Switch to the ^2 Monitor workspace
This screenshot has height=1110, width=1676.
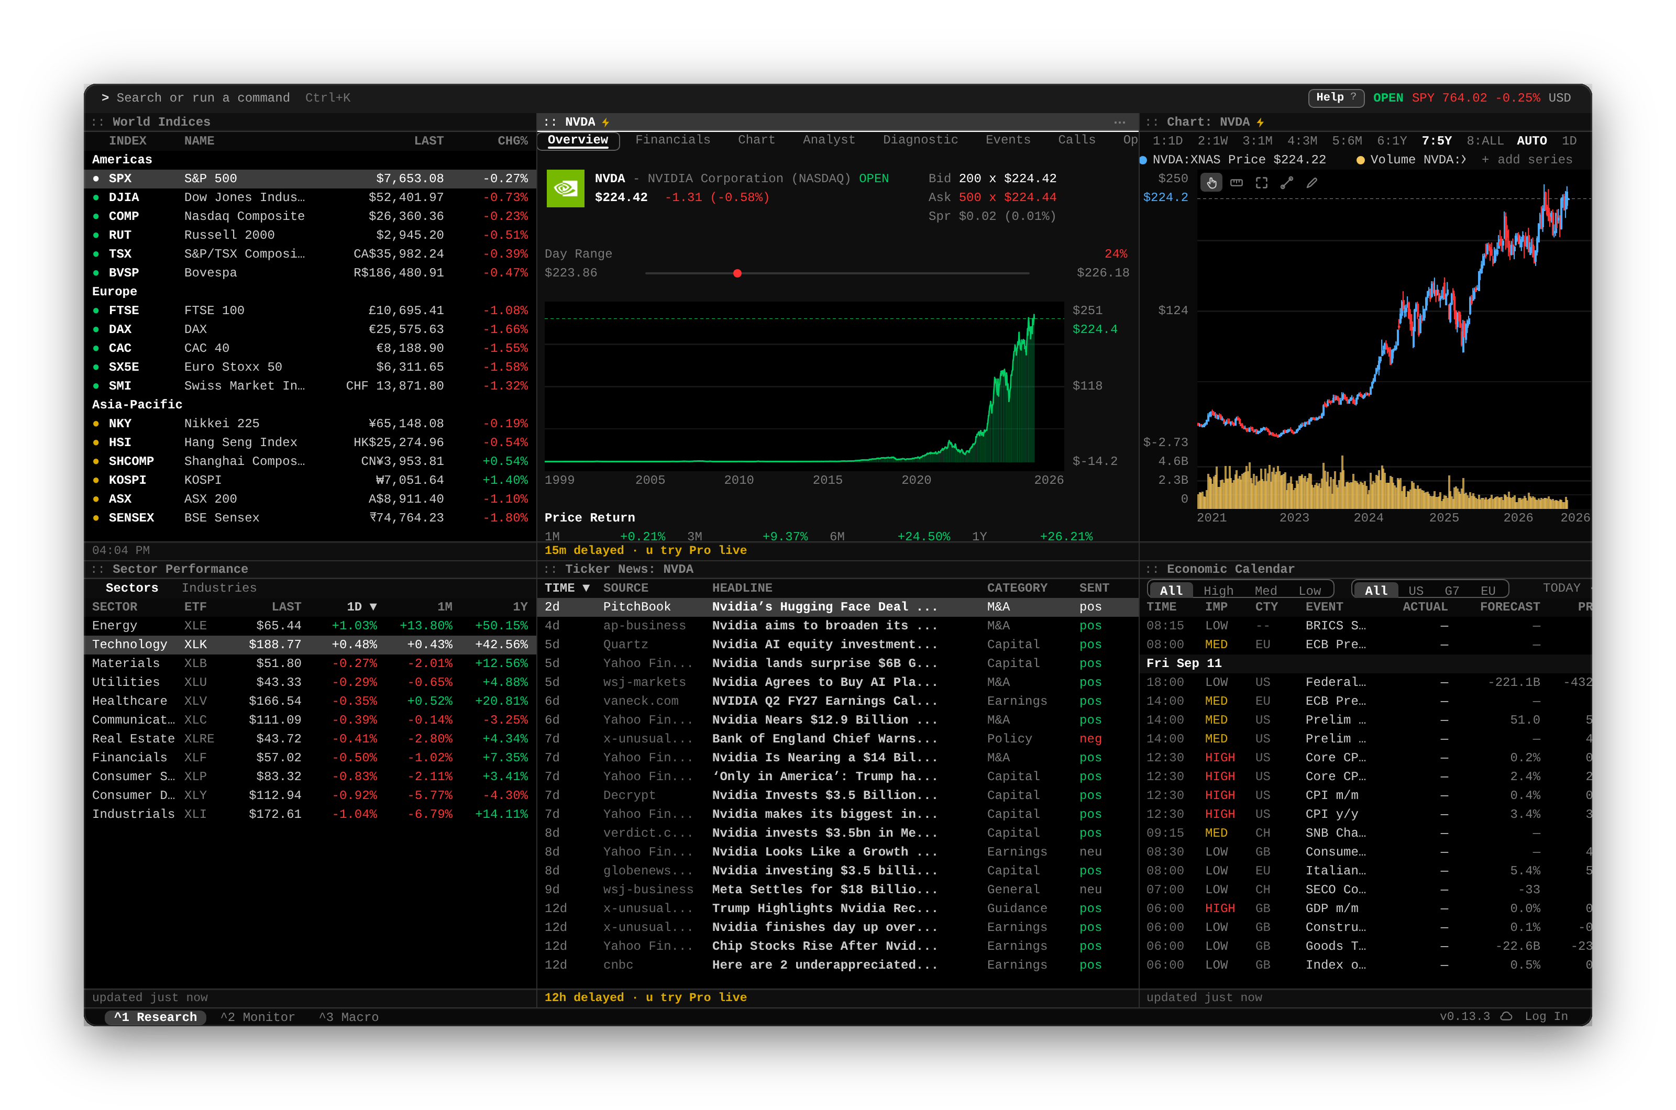coord(257,1017)
